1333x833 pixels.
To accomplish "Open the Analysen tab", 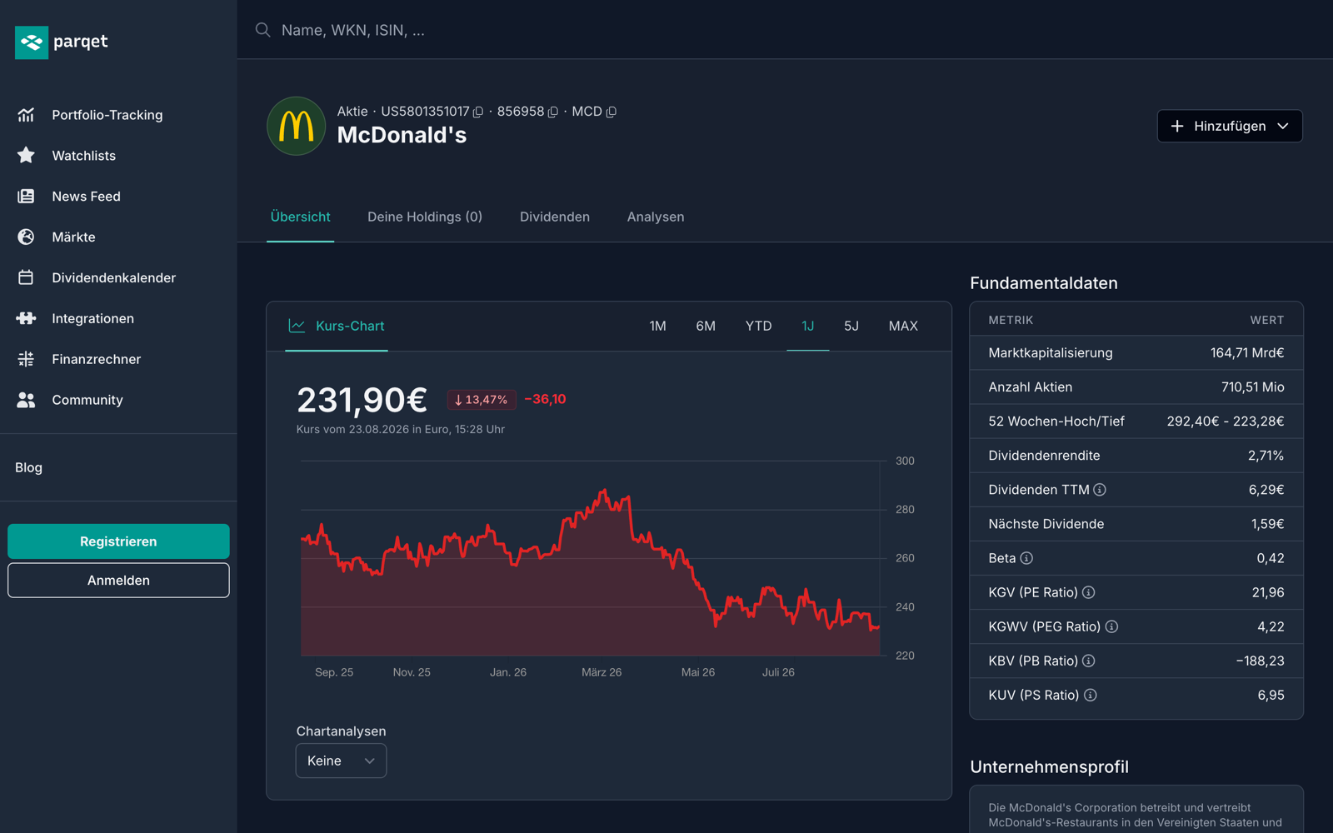I will [656, 217].
